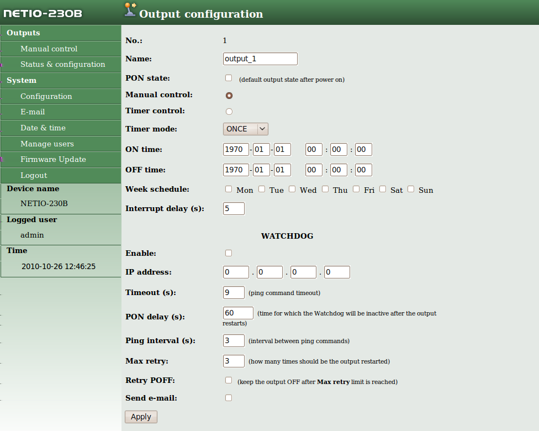Image resolution: width=539 pixels, height=431 pixels.
Task: Click fourth octet of Watchdog IP address
Action: click(337, 272)
